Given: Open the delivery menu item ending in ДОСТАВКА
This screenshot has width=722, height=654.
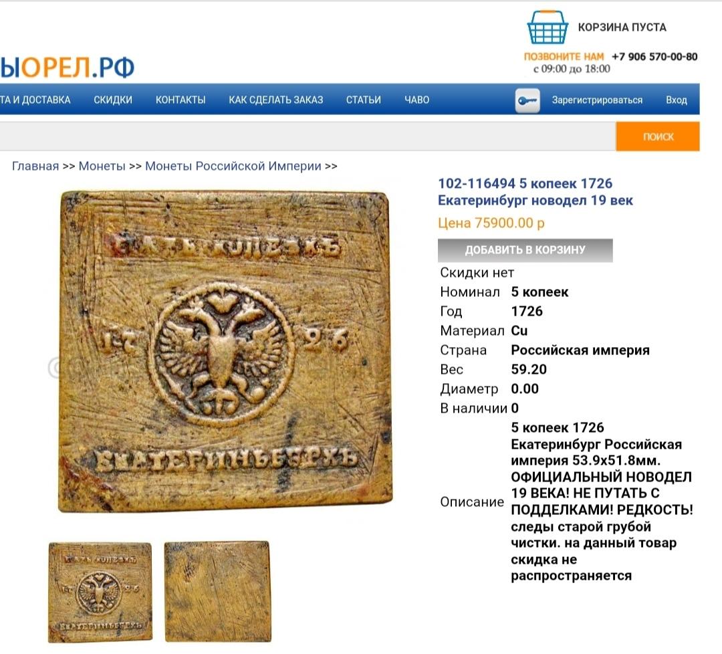Looking at the screenshot, I should tap(35, 100).
